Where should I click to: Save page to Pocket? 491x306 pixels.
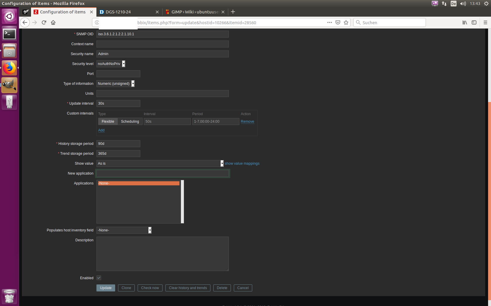click(x=338, y=22)
